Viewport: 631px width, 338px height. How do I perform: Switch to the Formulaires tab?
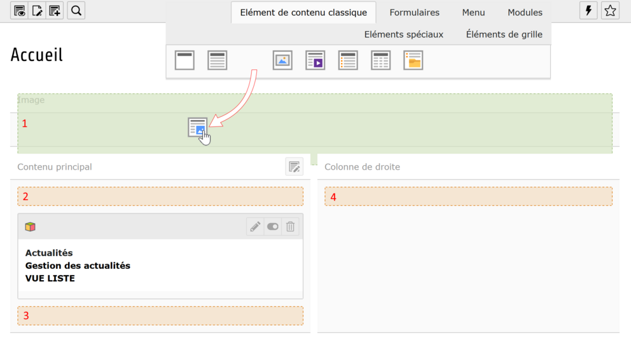pos(414,12)
